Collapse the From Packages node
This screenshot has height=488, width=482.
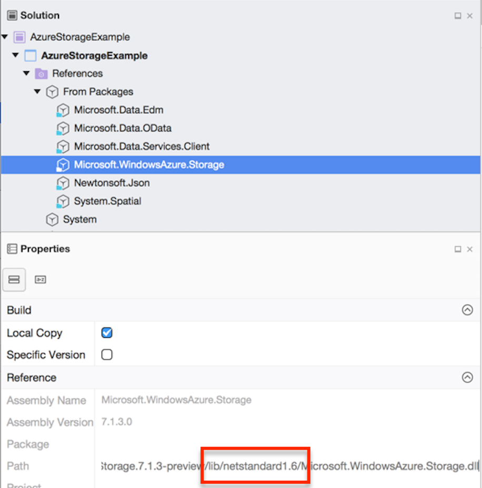pyautogui.click(x=37, y=92)
